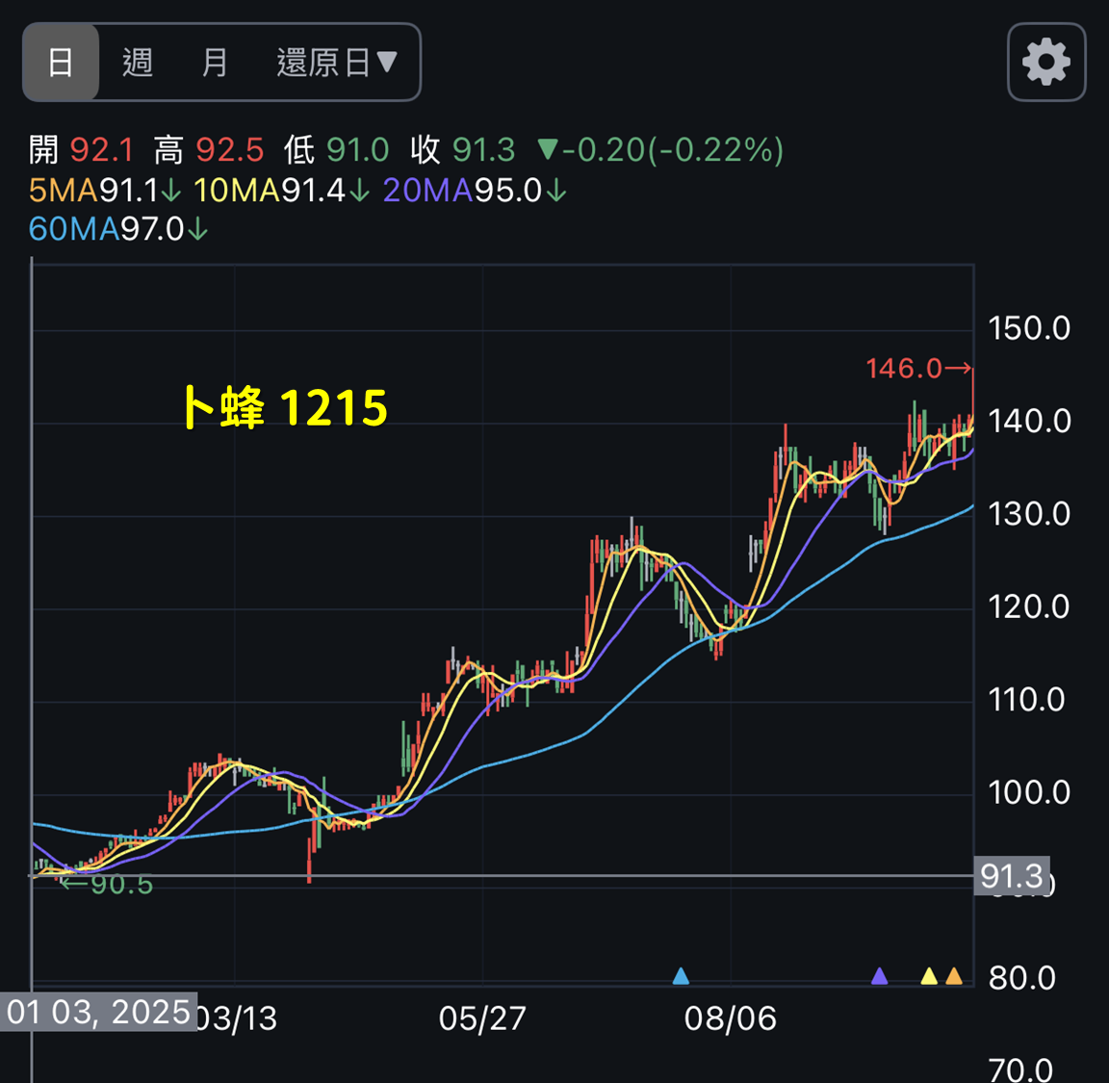Click the red 146.0 high price arrow
Screen dimensions: 1109x1083
tap(917, 368)
